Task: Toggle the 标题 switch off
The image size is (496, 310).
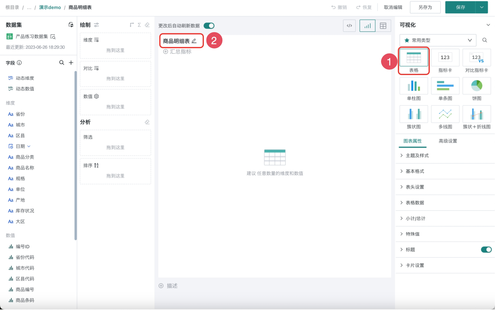Action: [x=486, y=250]
